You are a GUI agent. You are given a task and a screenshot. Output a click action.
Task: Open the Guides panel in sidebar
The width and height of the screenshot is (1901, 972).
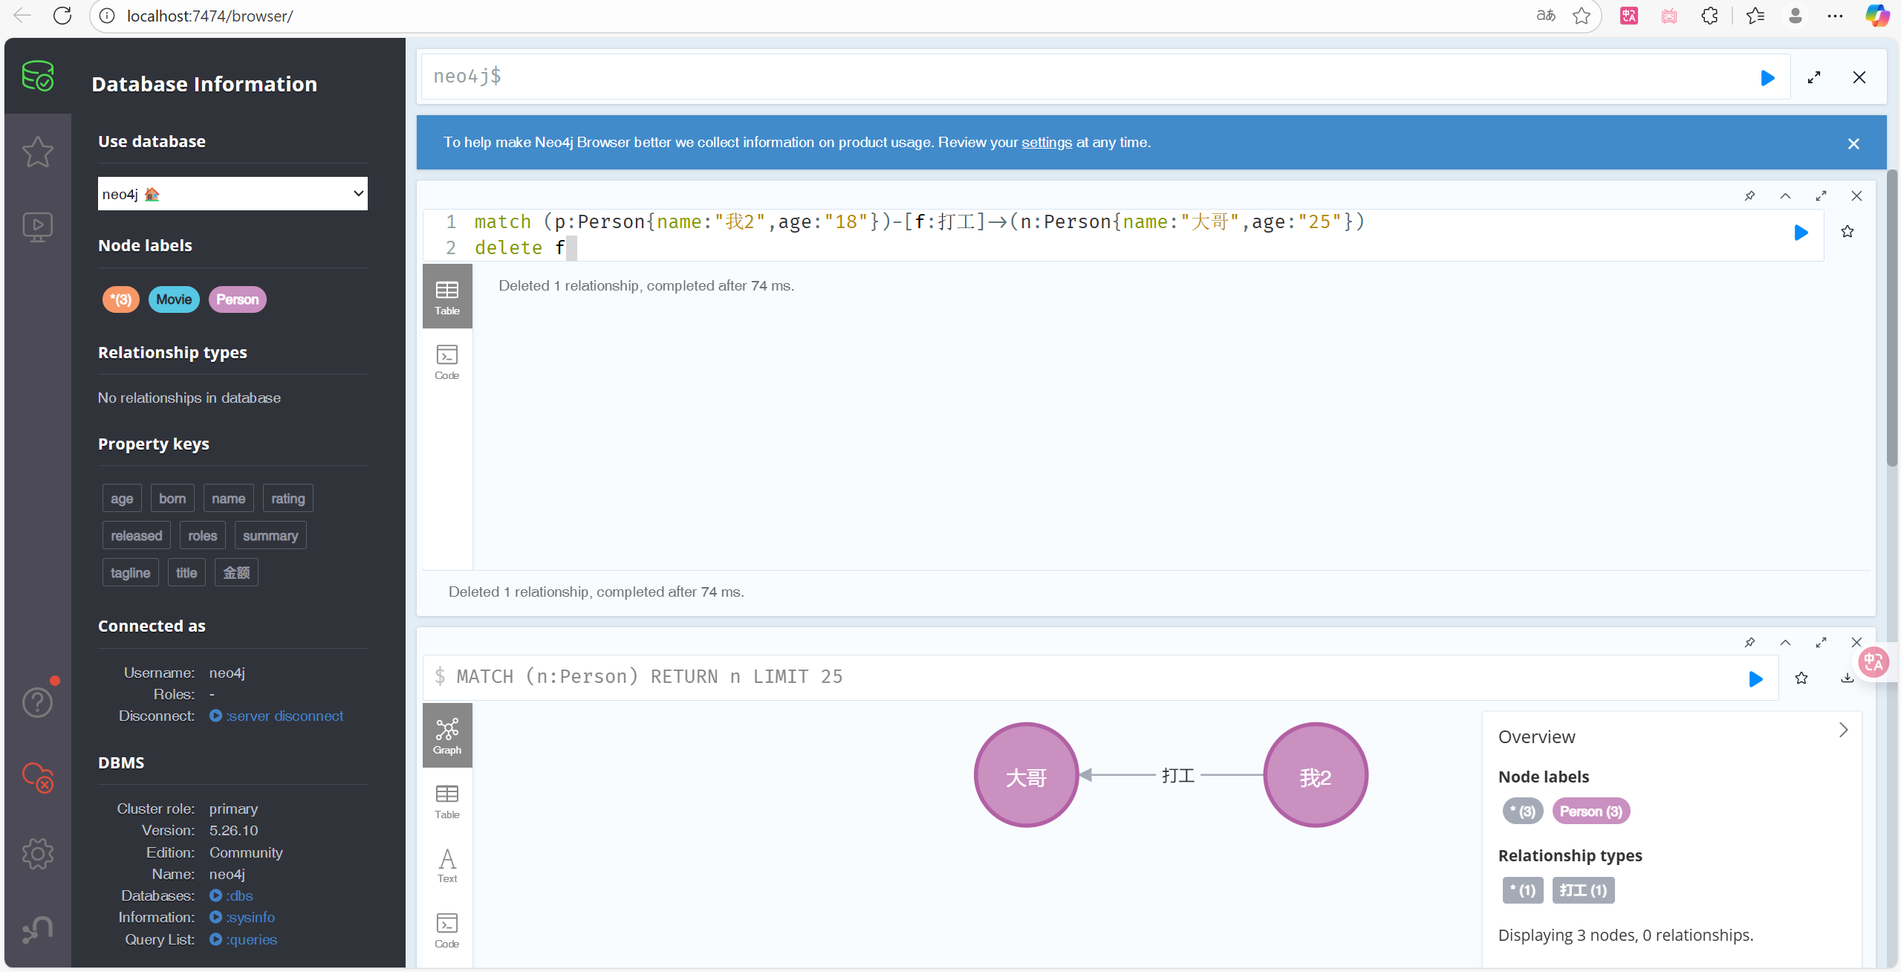coord(37,227)
